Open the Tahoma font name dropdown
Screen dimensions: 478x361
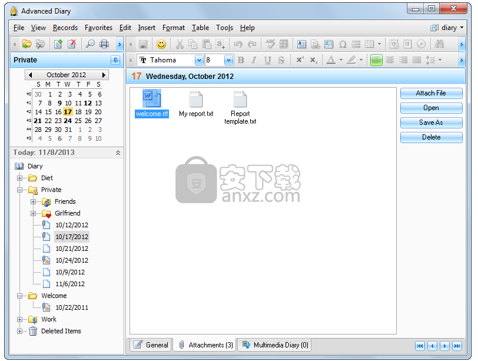[199, 60]
